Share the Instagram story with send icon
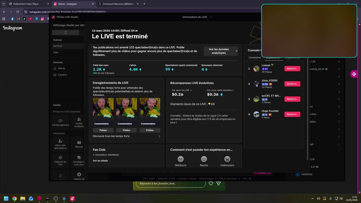Screen dimensions: 361x203 (x=218, y=184)
